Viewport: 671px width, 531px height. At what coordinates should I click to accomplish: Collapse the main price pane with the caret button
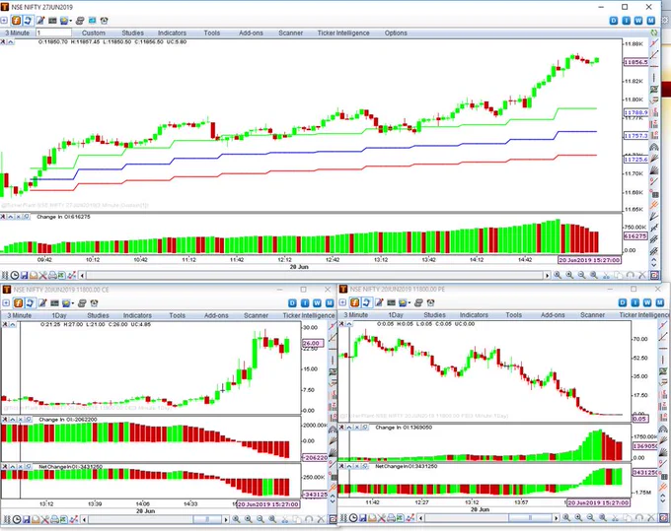pos(10,41)
